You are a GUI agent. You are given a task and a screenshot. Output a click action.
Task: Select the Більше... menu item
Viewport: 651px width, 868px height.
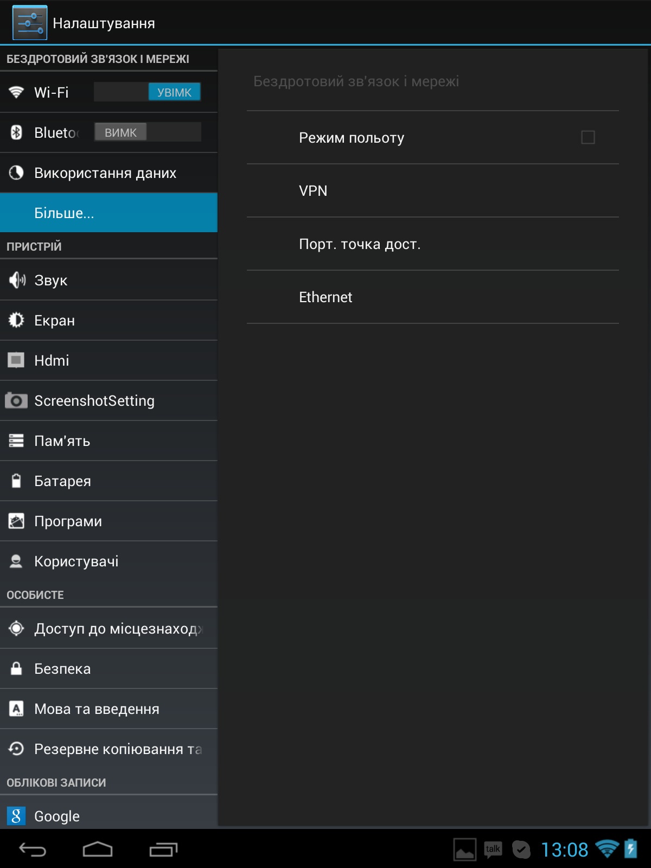pos(108,213)
